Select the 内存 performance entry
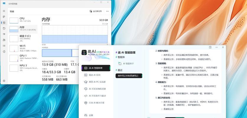The height and width of the screenshot is (118, 247). pyautogui.click(x=23, y=29)
